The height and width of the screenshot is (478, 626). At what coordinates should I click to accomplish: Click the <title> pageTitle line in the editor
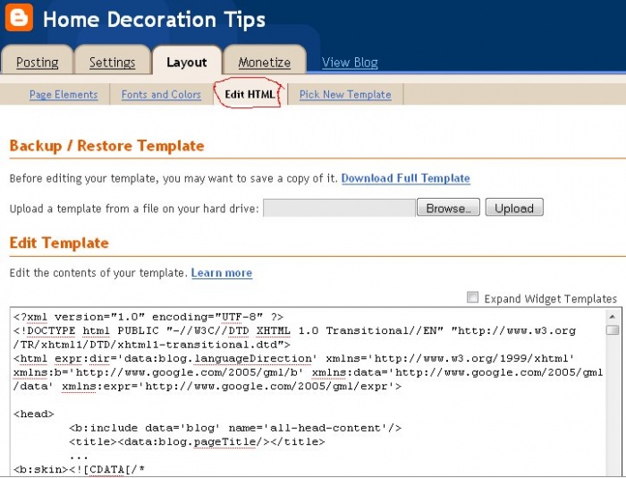(x=197, y=442)
